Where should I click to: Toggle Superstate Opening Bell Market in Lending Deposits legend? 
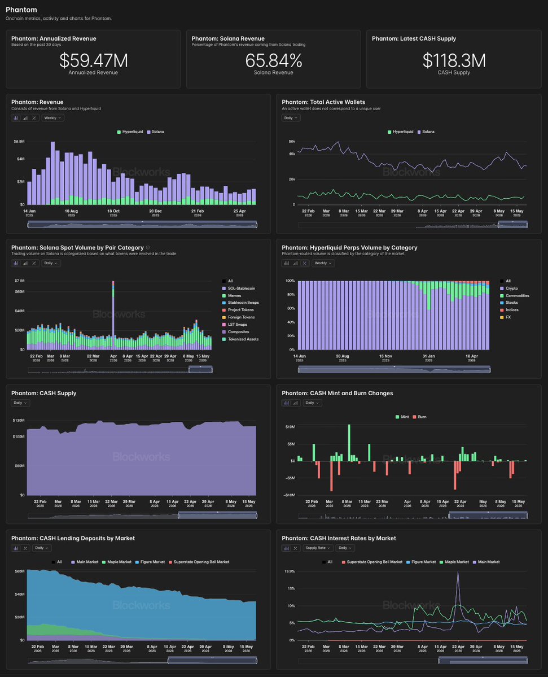click(x=199, y=562)
